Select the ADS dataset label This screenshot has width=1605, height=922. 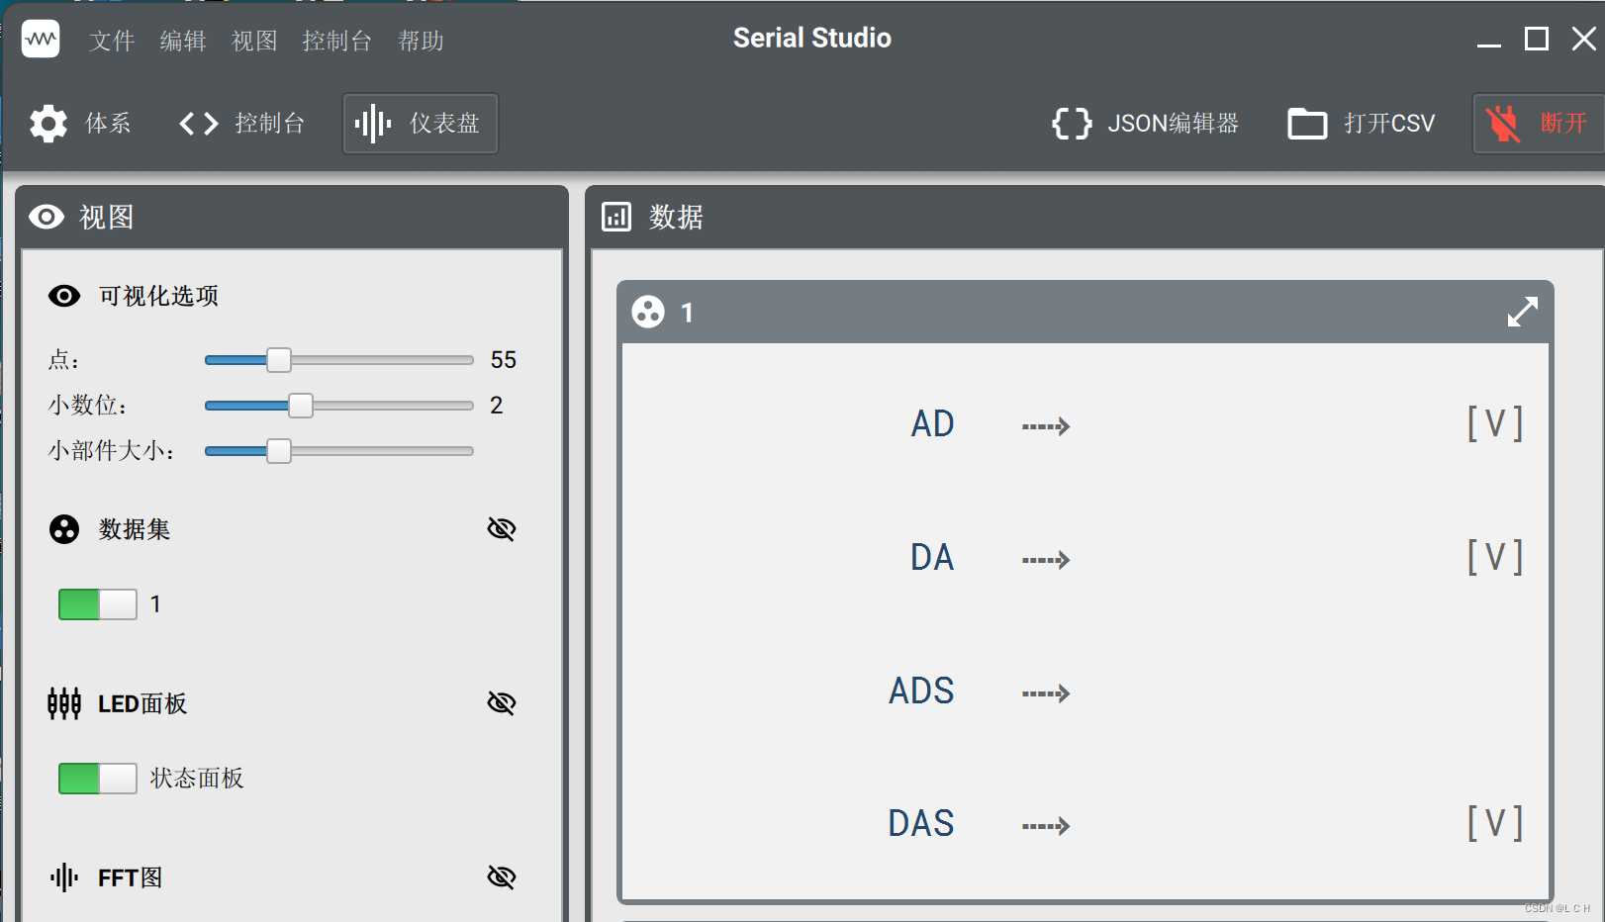point(921,691)
